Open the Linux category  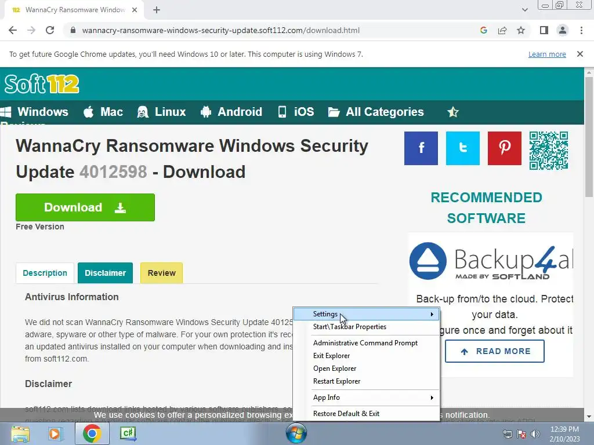(161, 112)
